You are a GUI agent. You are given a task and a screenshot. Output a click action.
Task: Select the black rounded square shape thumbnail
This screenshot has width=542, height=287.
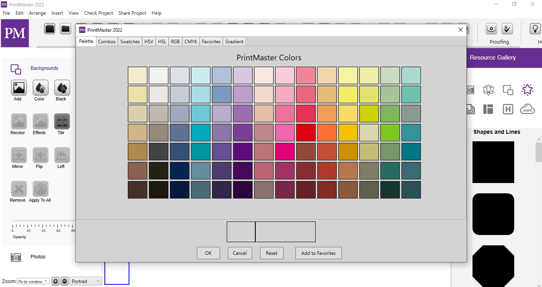point(493,214)
